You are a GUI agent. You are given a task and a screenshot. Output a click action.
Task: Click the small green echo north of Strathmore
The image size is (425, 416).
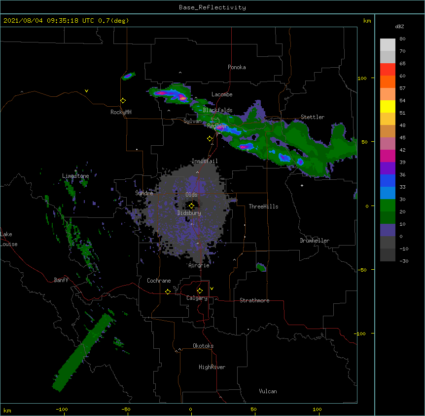pos(261,267)
